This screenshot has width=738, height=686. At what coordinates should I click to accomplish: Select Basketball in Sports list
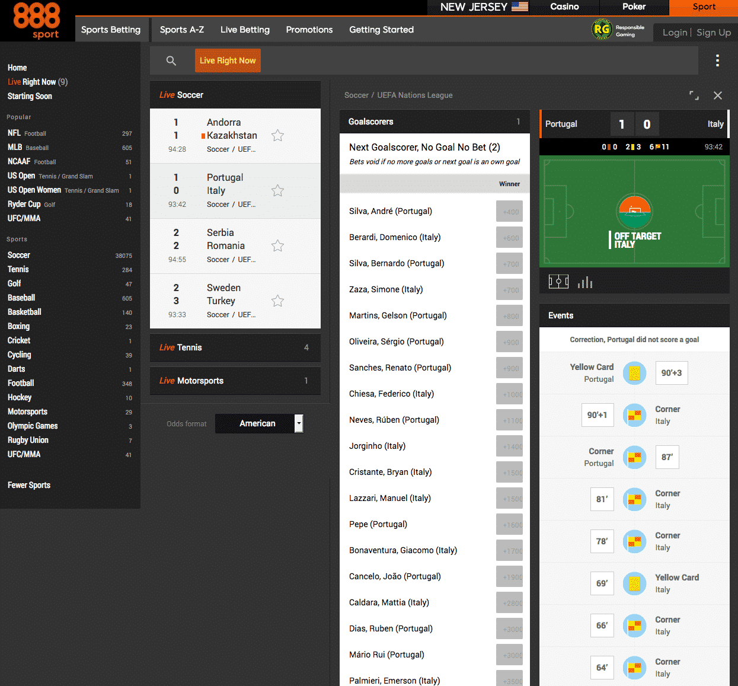(70, 312)
